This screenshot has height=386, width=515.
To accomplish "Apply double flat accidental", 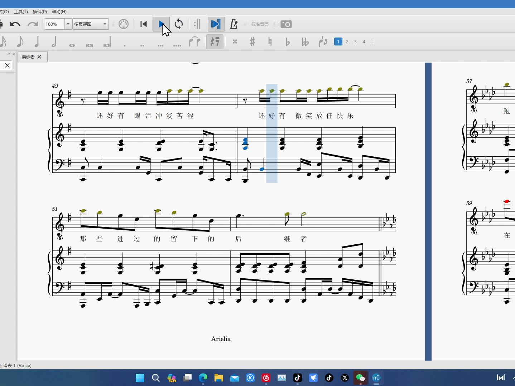I will click(305, 42).
